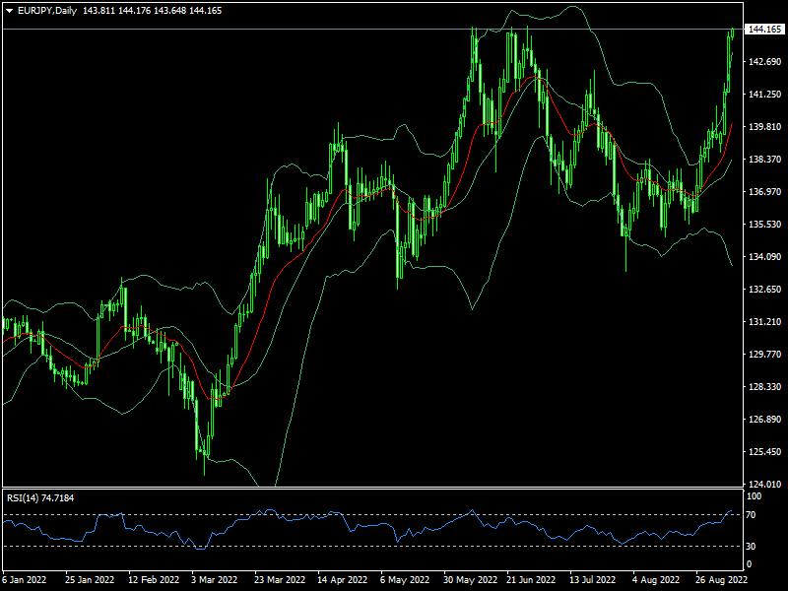Screen dimensions: 788x591
Task: Select the 129.770 price axis label
Action: (765, 355)
